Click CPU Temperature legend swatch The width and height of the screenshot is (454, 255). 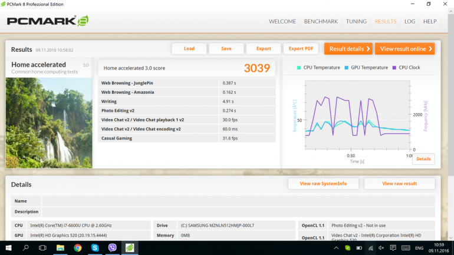click(x=299, y=68)
